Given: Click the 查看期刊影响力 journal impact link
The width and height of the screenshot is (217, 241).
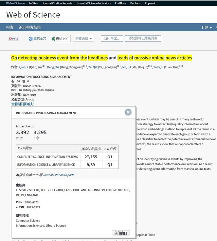Looking at the screenshot, I should [22, 104].
